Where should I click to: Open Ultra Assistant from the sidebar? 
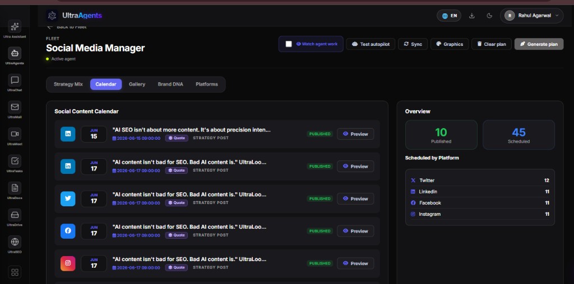click(15, 27)
